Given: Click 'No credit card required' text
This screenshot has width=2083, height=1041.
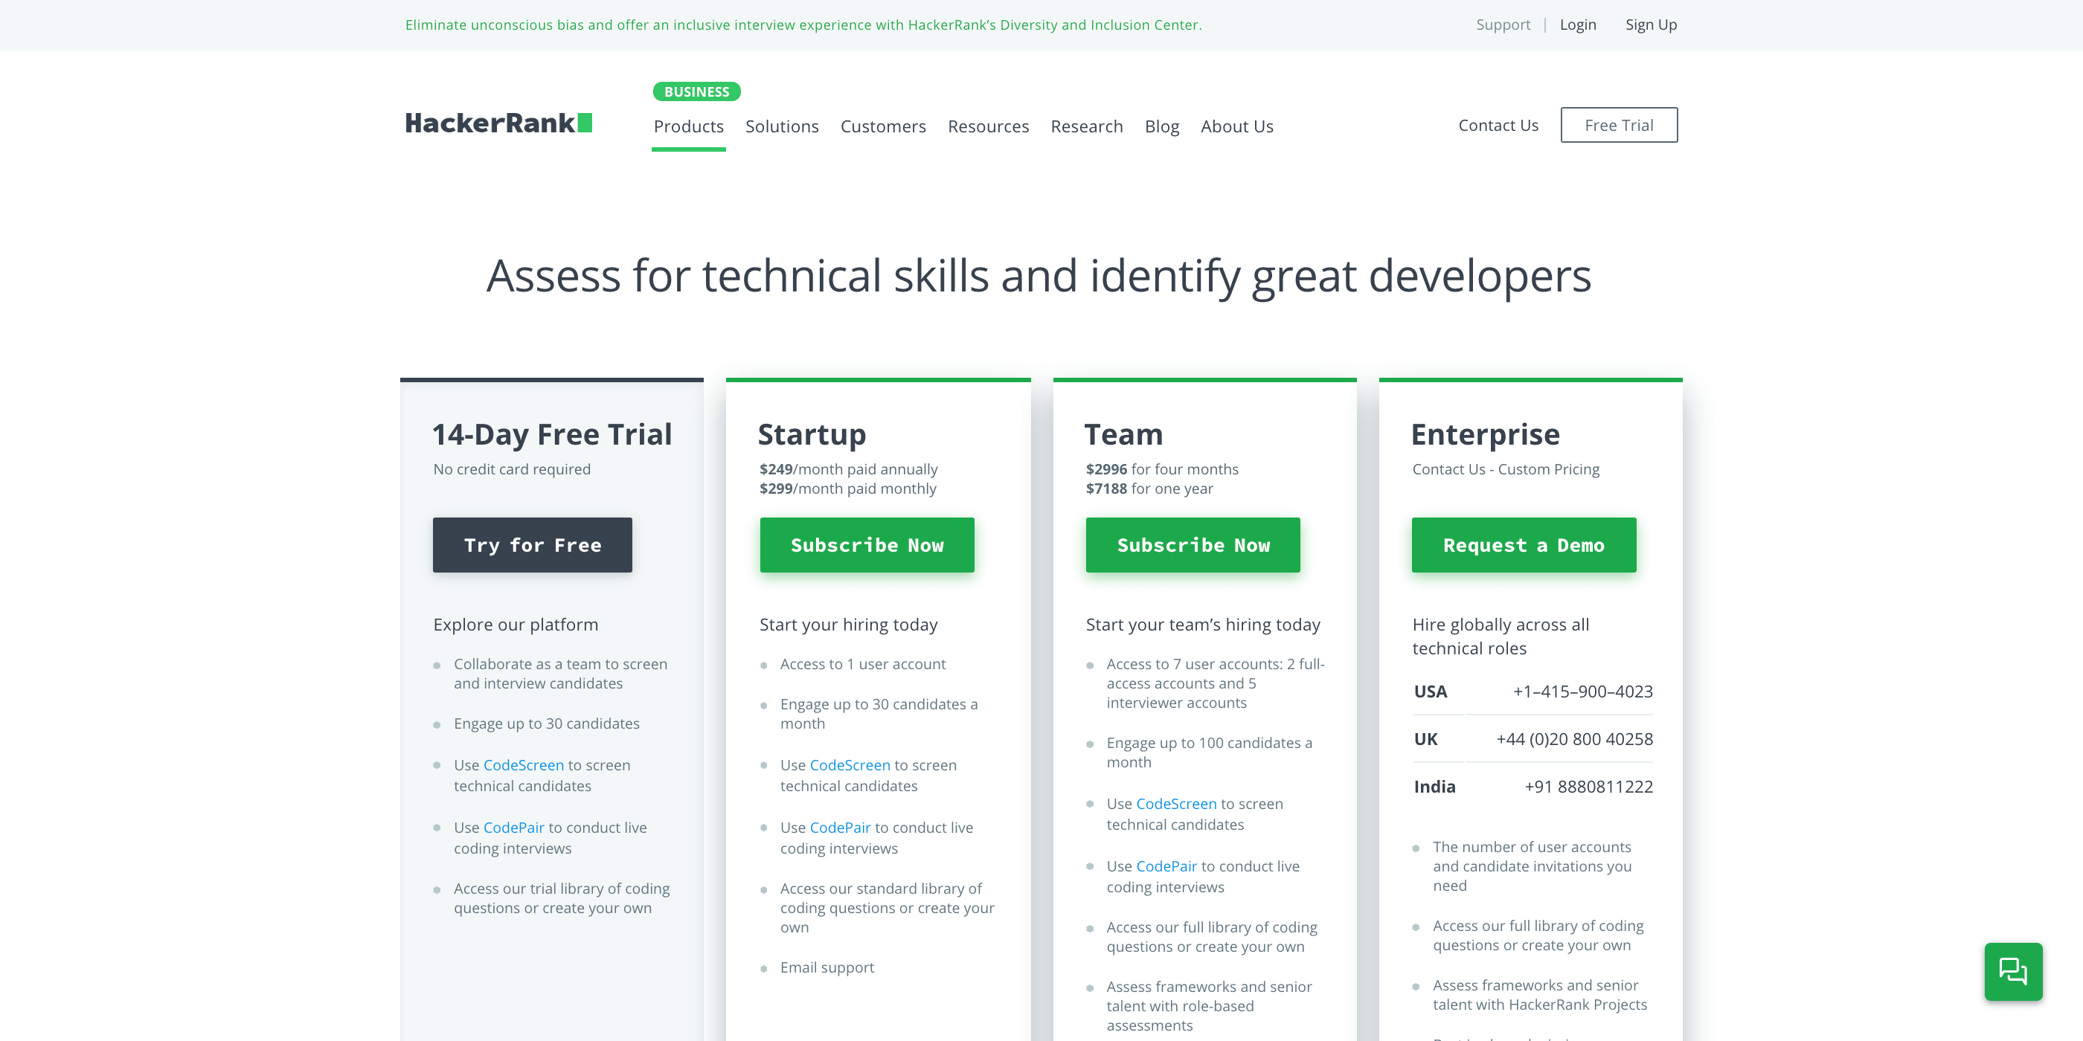Looking at the screenshot, I should [512, 468].
